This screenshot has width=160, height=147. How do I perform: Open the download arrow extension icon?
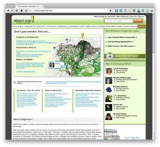(117, 10)
